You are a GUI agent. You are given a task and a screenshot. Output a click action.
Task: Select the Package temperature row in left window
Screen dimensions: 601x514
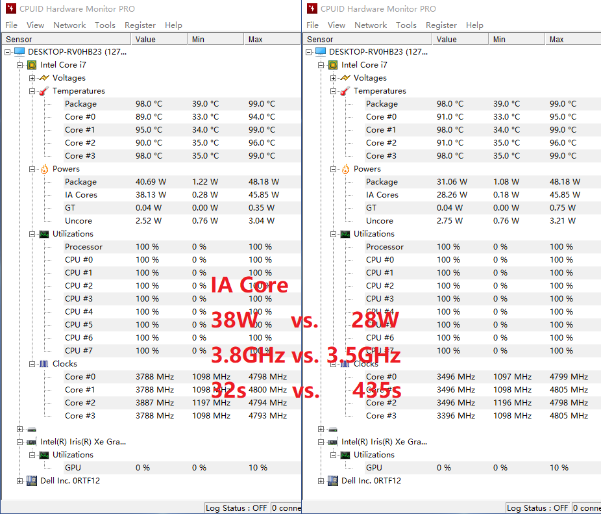coord(182,104)
